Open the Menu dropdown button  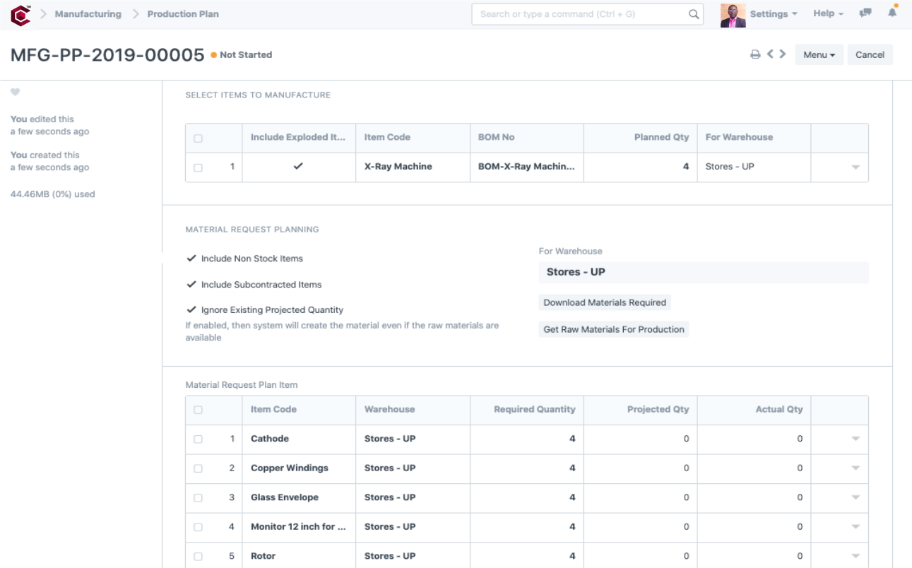[x=819, y=54]
